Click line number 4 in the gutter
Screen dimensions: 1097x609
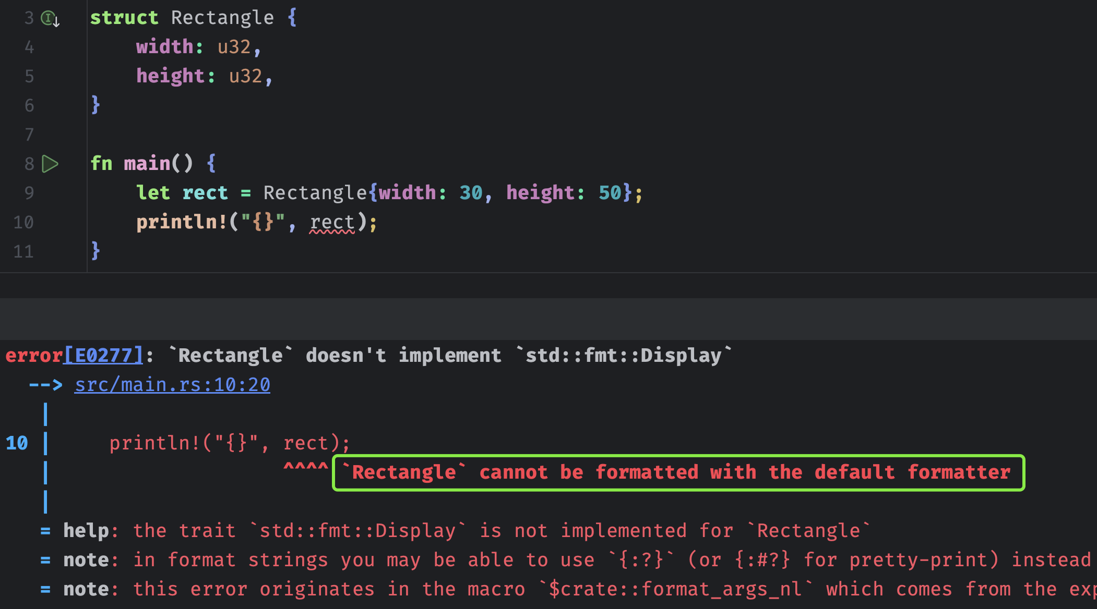click(x=29, y=47)
